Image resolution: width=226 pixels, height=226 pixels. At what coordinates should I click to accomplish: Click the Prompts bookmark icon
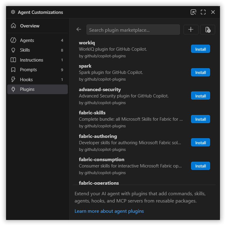tap(13, 70)
